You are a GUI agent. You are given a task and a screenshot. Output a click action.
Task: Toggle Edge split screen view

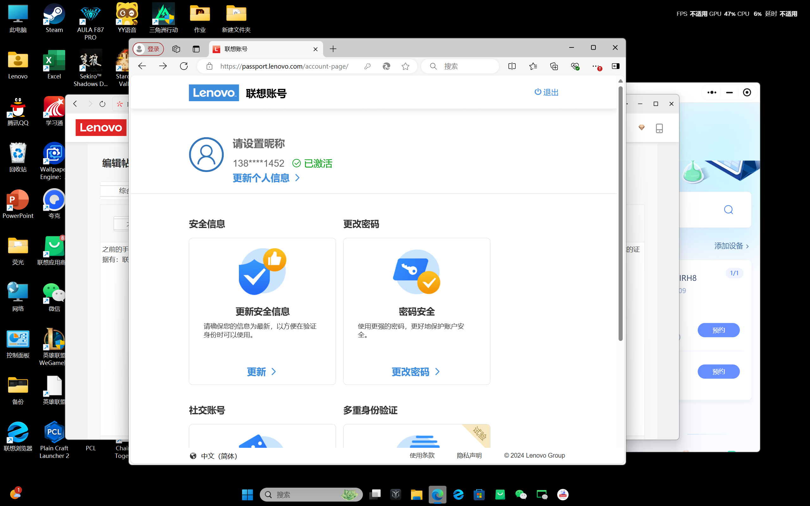click(512, 66)
